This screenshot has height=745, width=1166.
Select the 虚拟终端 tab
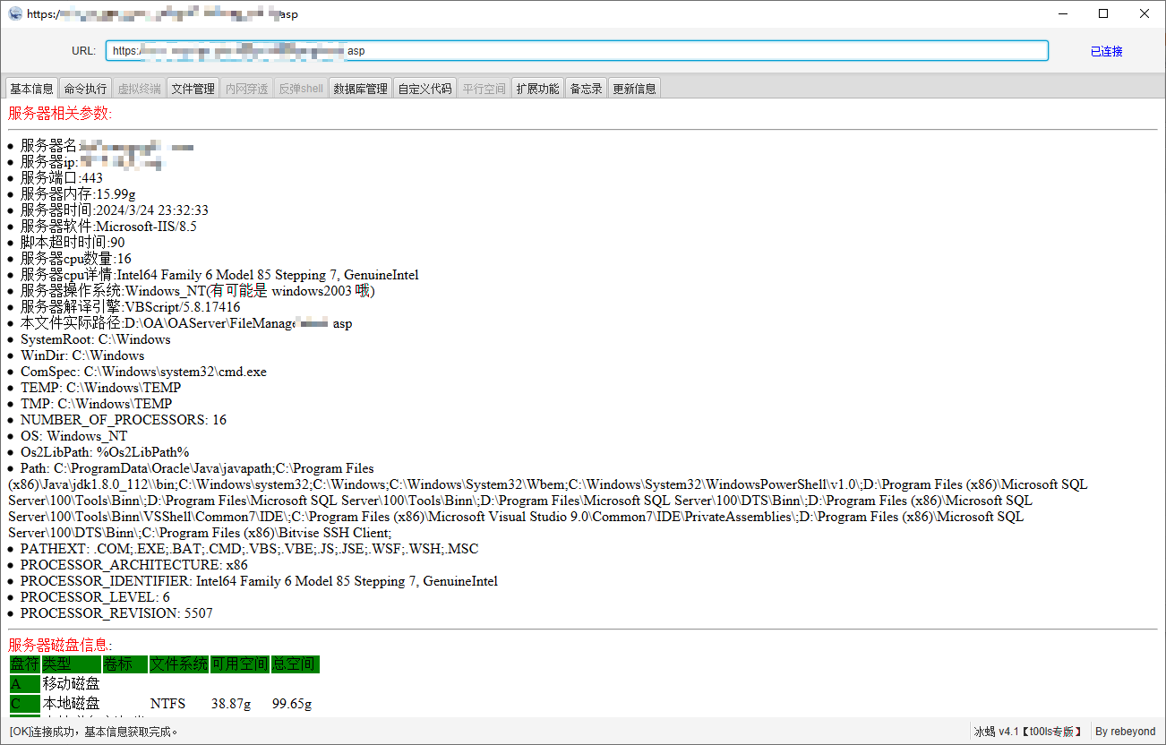(139, 89)
